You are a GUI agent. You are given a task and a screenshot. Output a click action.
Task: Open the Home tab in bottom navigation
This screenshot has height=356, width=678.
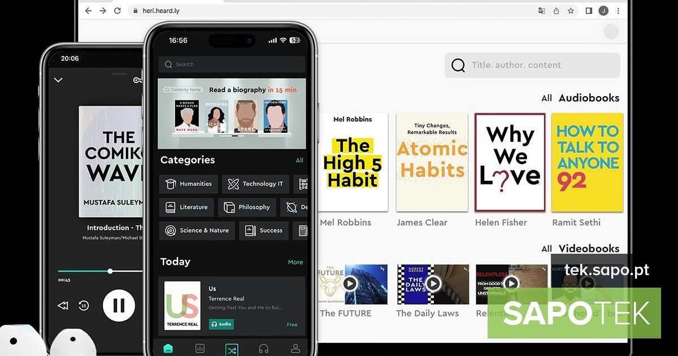168,349
